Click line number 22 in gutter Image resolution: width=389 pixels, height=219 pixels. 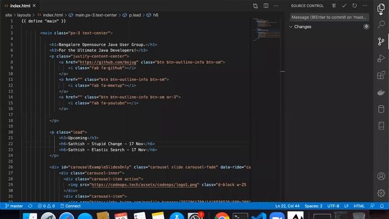click(10, 144)
